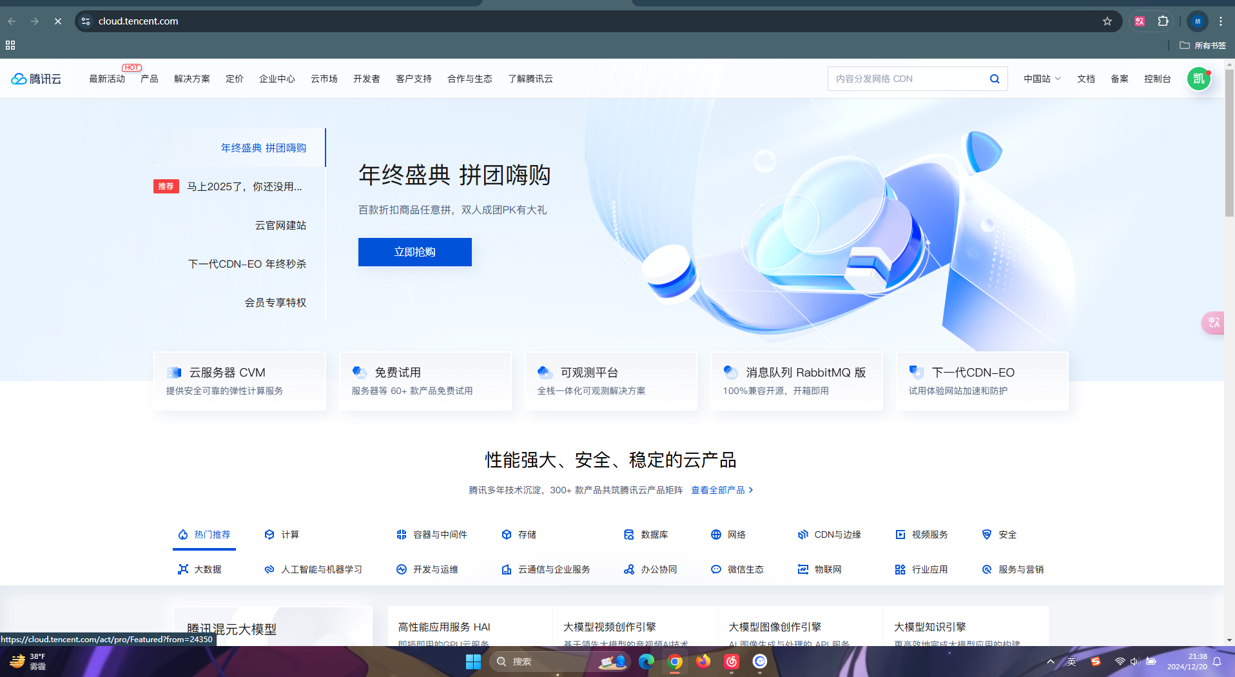Open the 了解腾讯云 navigation menu
The height and width of the screenshot is (677, 1235).
coord(530,79)
